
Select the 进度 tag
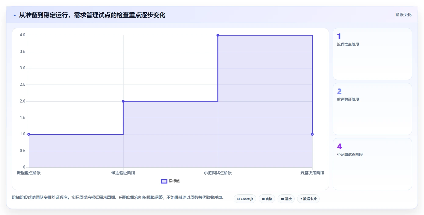coord(286,199)
